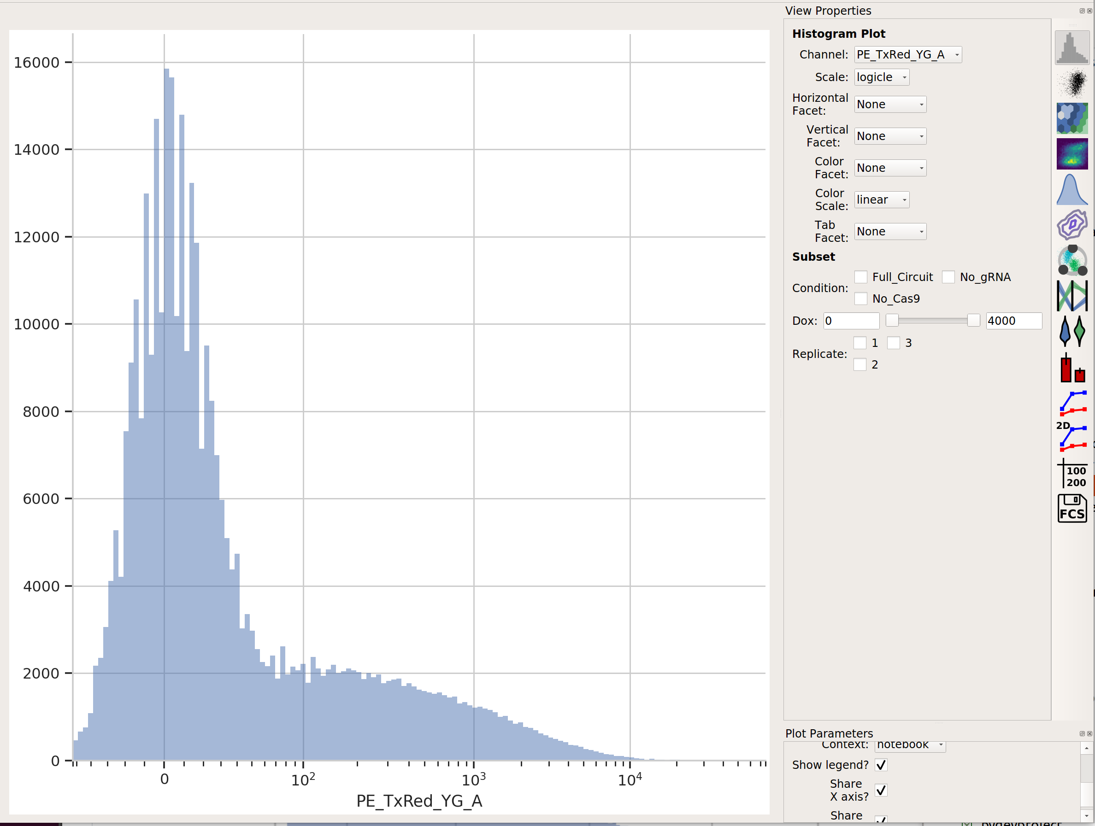Open the 2D density plot view

(x=1072, y=154)
